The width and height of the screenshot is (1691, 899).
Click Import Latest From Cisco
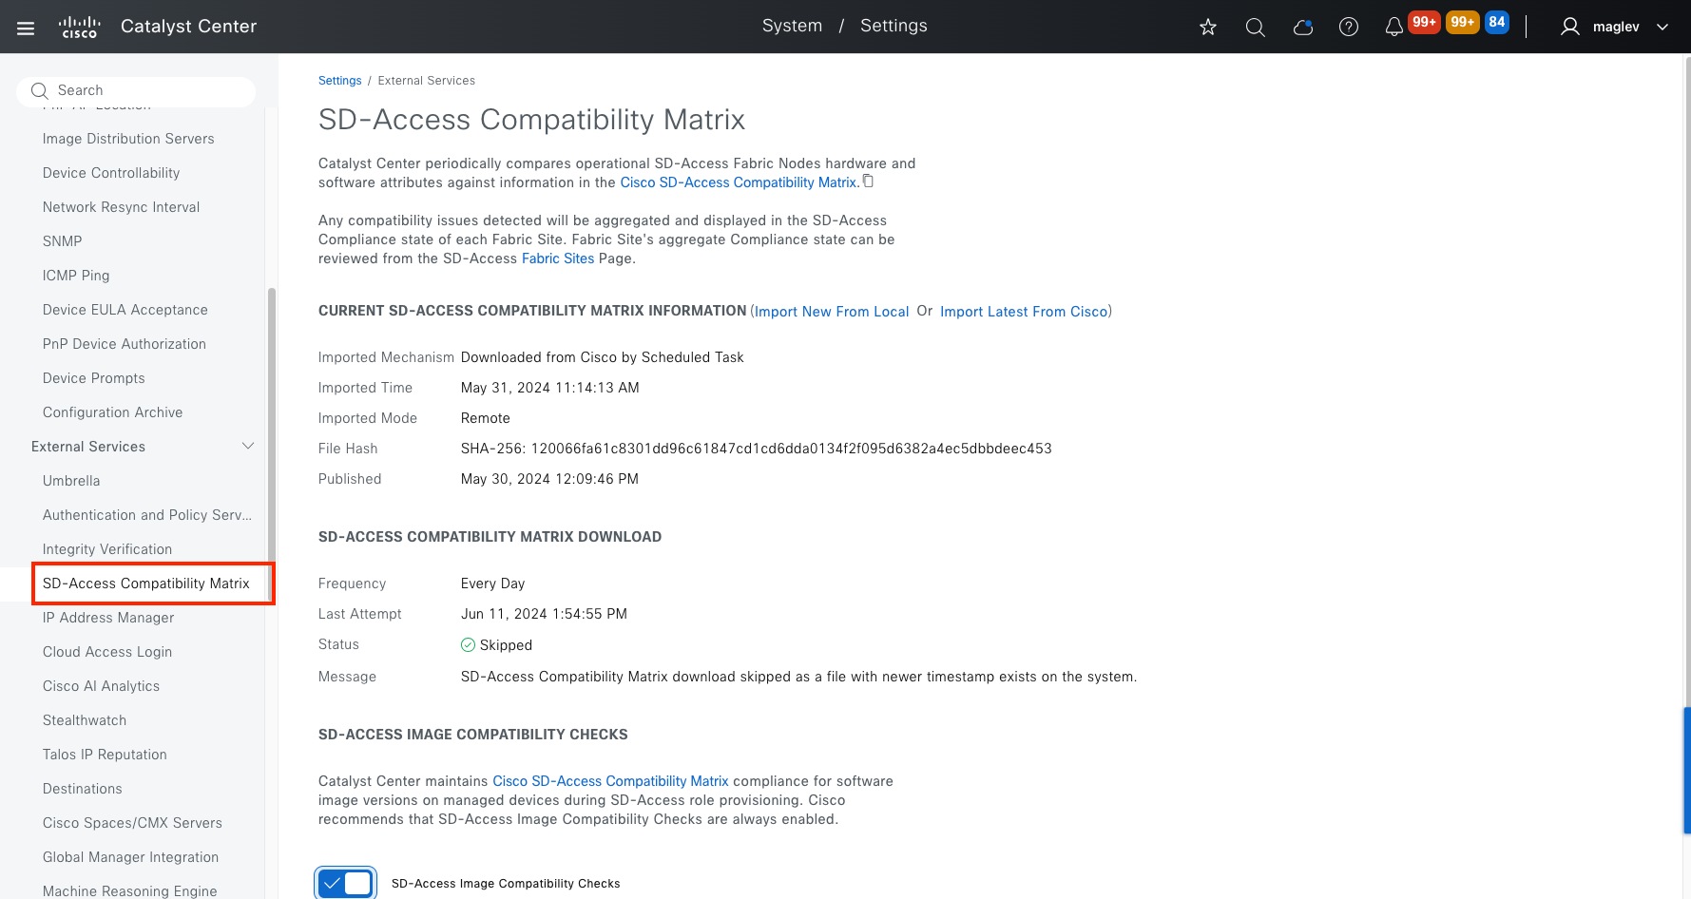(x=1024, y=311)
